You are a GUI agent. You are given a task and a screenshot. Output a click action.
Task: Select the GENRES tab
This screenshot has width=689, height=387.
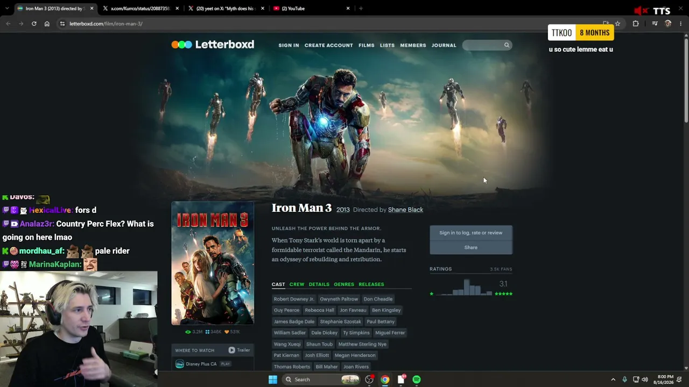[x=344, y=284]
